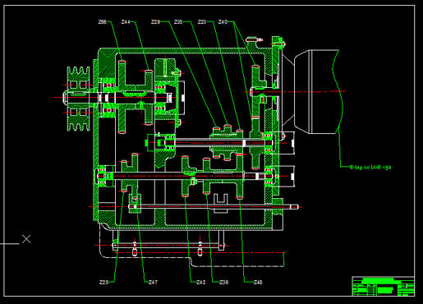Select the motor 1440 rpm annotation text
Viewport: 423px width, 304px height.
370,167
